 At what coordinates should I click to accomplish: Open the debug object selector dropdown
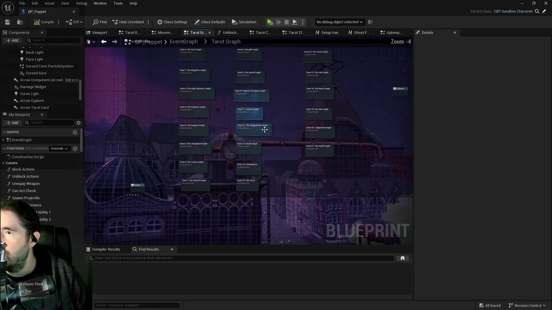(x=339, y=22)
